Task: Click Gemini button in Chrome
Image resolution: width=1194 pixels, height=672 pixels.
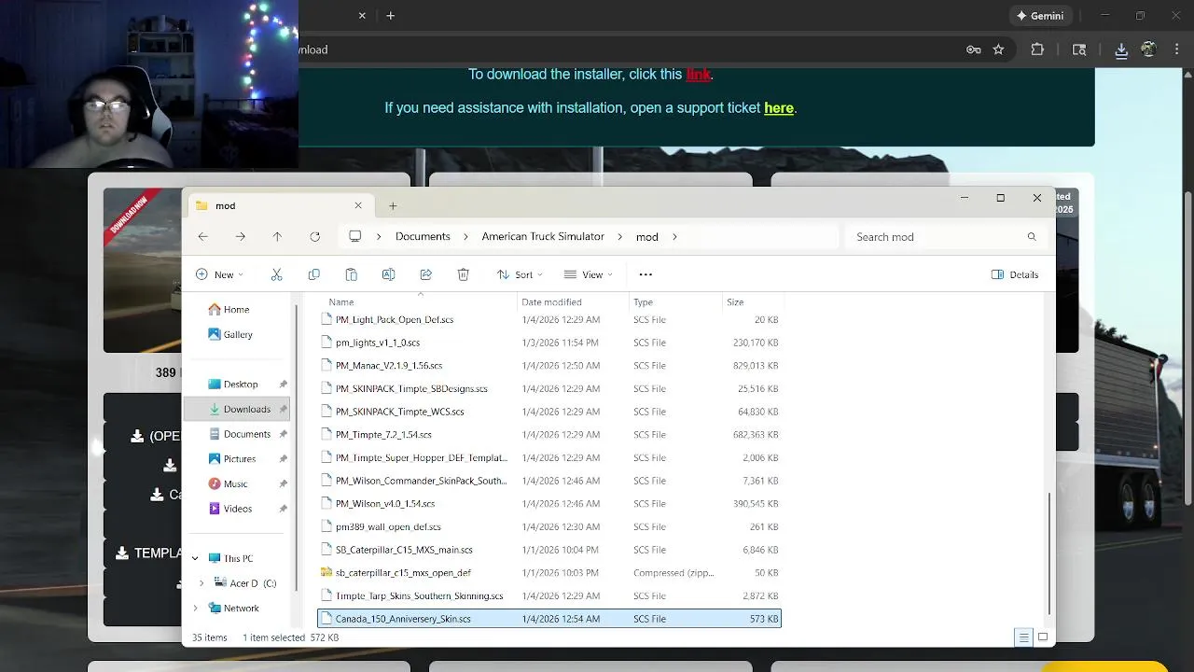Action: [x=1040, y=16]
